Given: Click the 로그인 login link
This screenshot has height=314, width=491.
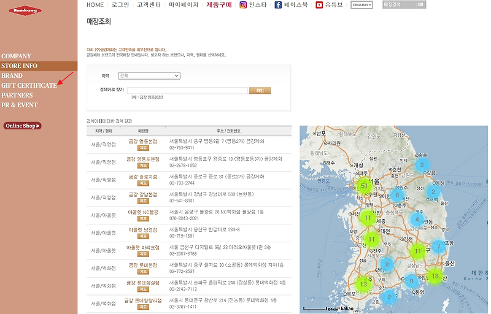Looking at the screenshot, I should pos(120,5).
